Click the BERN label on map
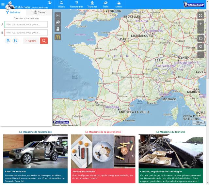Screen dimensions: 209x185 click(x=159, y=60)
